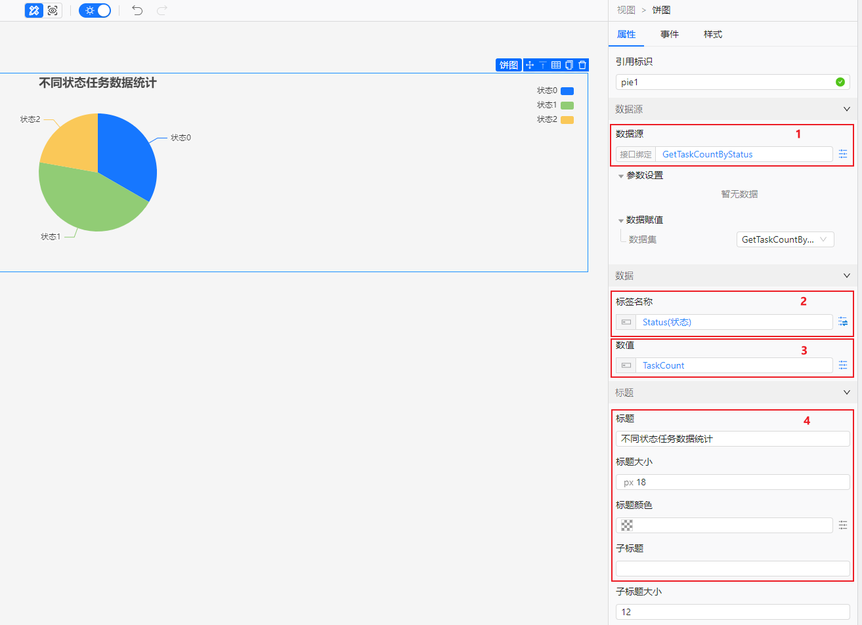The image size is (862, 625).
Task: Click the green check on the pie1 identifier
Action: pyautogui.click(x=840, y=82)
